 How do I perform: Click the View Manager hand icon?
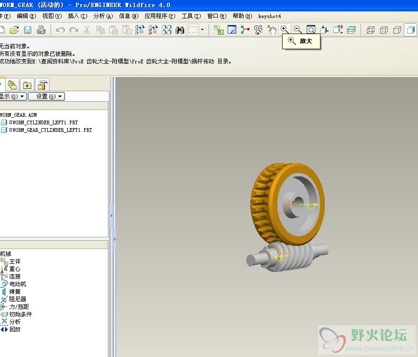(272, 30)
